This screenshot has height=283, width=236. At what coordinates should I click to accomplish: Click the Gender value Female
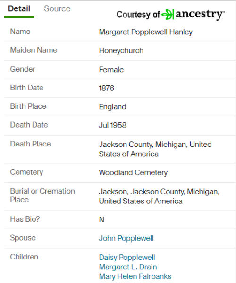[x=111, y=70]
